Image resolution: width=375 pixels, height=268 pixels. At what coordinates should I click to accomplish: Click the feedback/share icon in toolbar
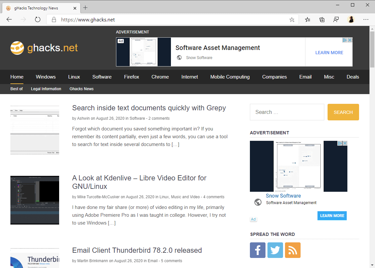click(x=336, y=19)
